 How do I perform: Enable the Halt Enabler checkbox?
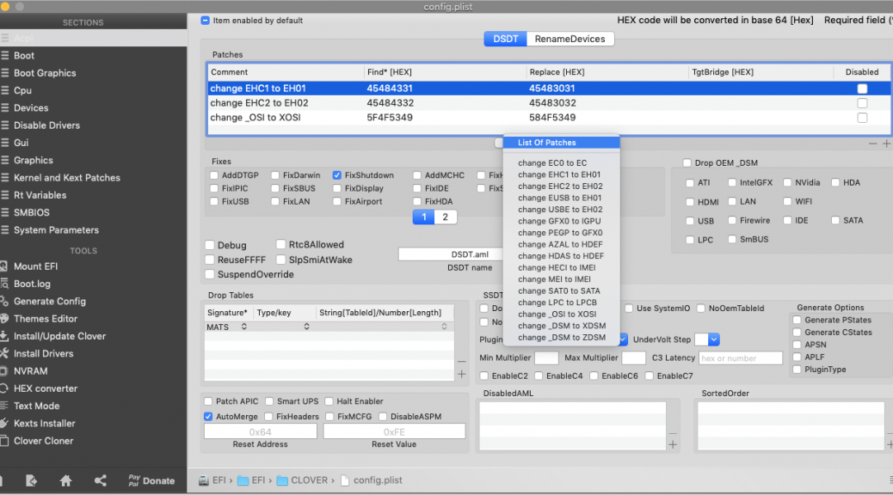[329, 401]
